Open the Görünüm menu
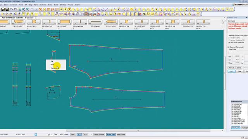Screen dimensions: 248x139 (x=14, y=5)
